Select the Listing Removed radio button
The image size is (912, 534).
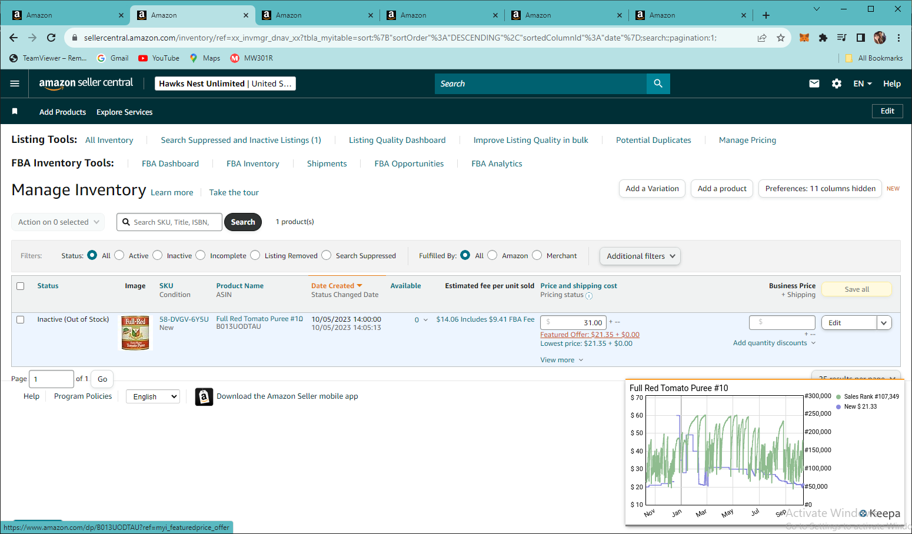255,255
